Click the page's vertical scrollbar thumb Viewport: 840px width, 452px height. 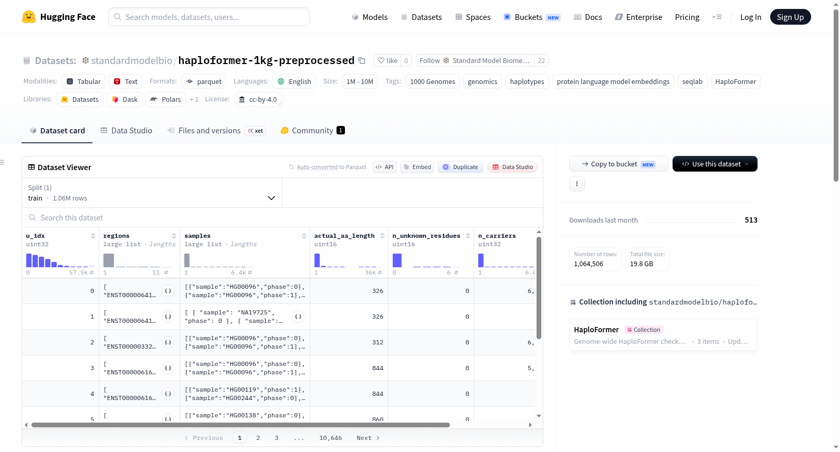pyautogui.click(x=836, y=95)
